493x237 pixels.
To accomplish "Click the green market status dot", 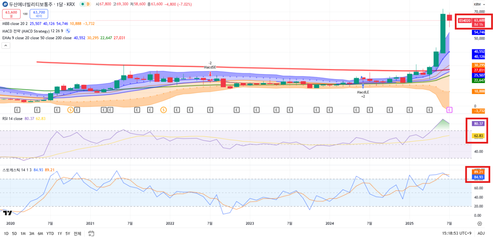I will pos(82,4).
